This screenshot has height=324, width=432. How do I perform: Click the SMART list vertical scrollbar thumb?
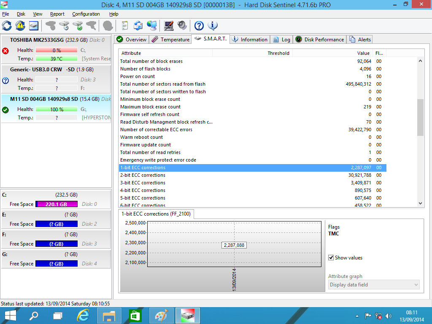(x=420, y=117)
